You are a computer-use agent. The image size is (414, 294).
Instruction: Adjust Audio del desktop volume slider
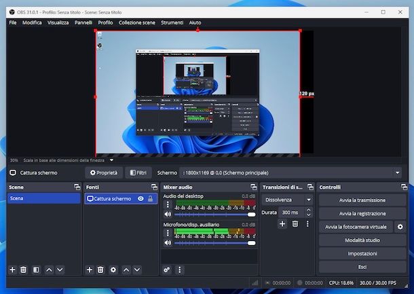pos(214,215)
